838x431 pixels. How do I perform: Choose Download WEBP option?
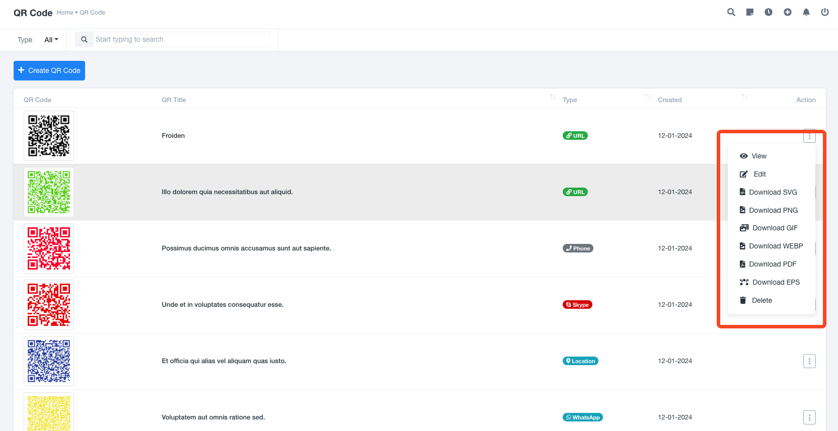point(771,246)
